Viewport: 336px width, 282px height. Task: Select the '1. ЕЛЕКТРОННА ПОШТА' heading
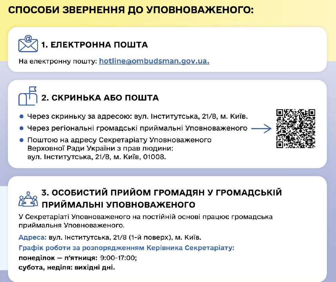point(95,45)
